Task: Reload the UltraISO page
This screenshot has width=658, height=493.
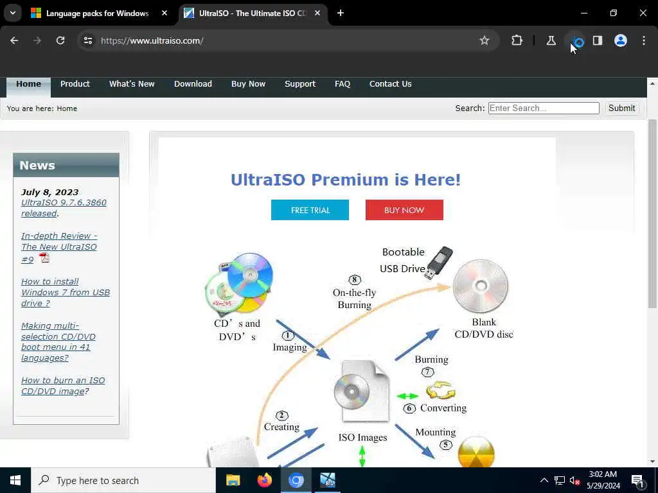Action: pos(60,40)
